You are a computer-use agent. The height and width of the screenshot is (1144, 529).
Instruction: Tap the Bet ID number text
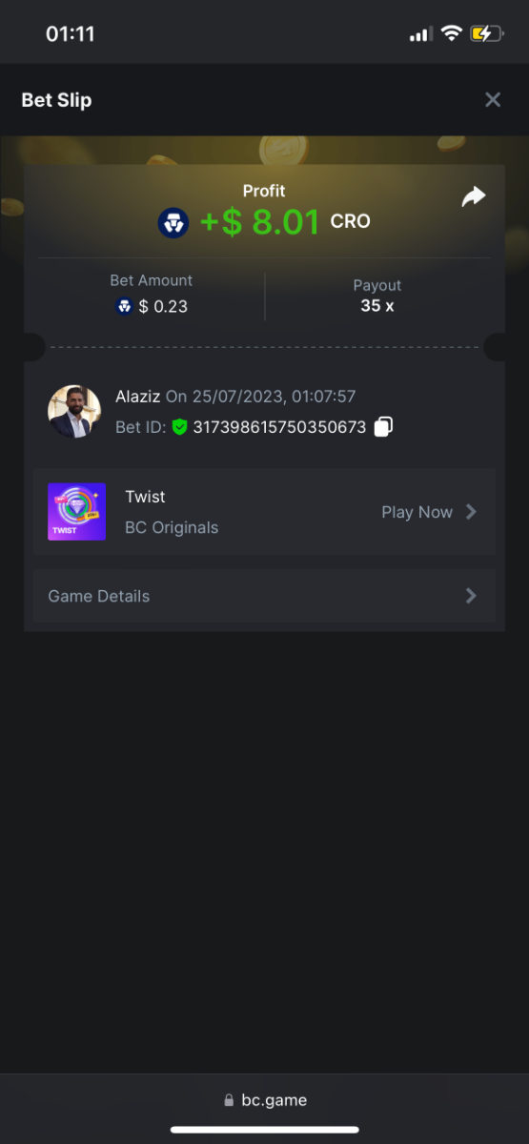tap(279, 427)
